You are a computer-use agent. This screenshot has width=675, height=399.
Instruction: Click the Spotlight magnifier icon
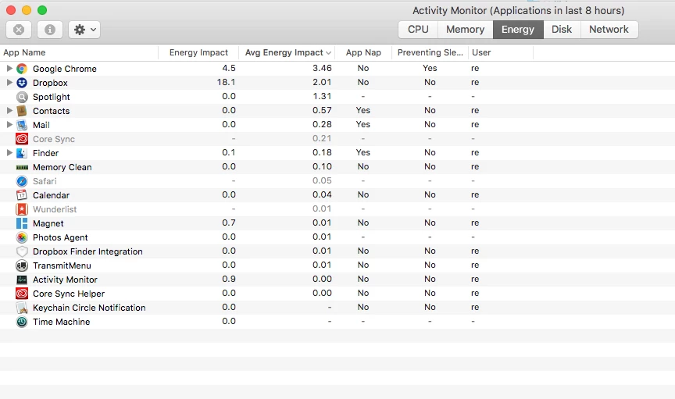(x=22, y=97)
